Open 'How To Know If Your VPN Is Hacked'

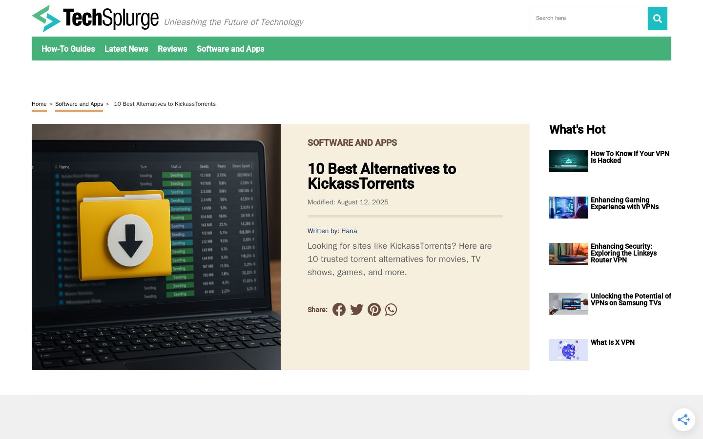pos(630,157)
